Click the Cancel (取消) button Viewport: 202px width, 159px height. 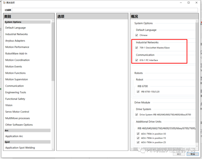(192, 154)
